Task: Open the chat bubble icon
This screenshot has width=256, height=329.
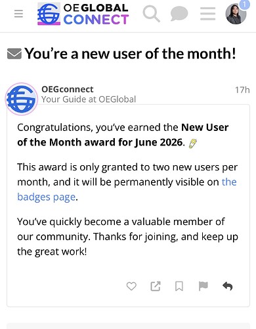Action: point(179,14)
